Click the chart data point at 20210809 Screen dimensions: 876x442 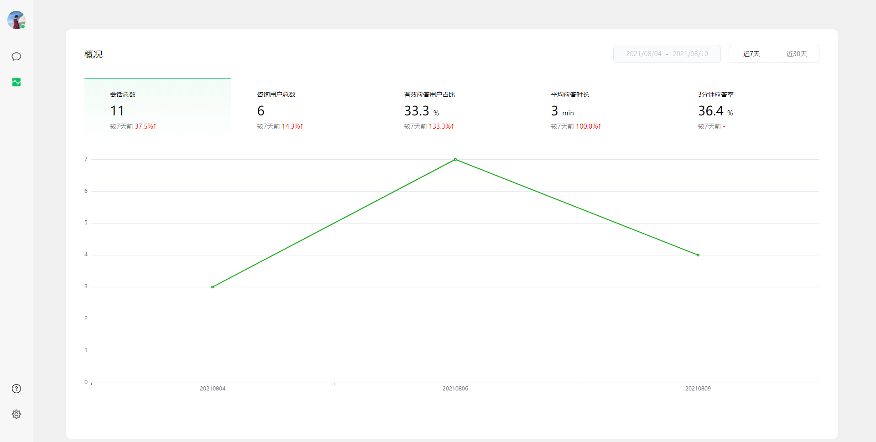698,255
